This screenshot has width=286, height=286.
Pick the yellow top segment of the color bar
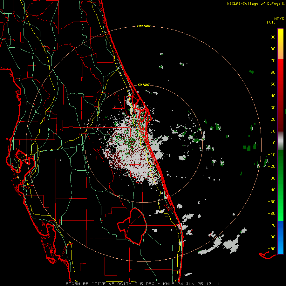click(281, 44)
